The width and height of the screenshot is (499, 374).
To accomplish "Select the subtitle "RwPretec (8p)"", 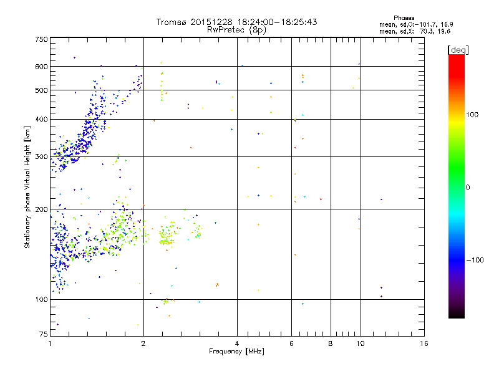I will coord(236,30).
